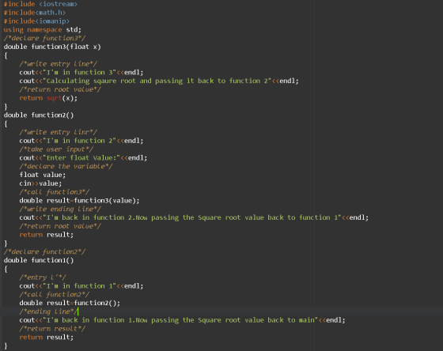Viewport: 443px width, 351px height.
Task: Click the '/*return result*/' comment
Action: [52, 329]
